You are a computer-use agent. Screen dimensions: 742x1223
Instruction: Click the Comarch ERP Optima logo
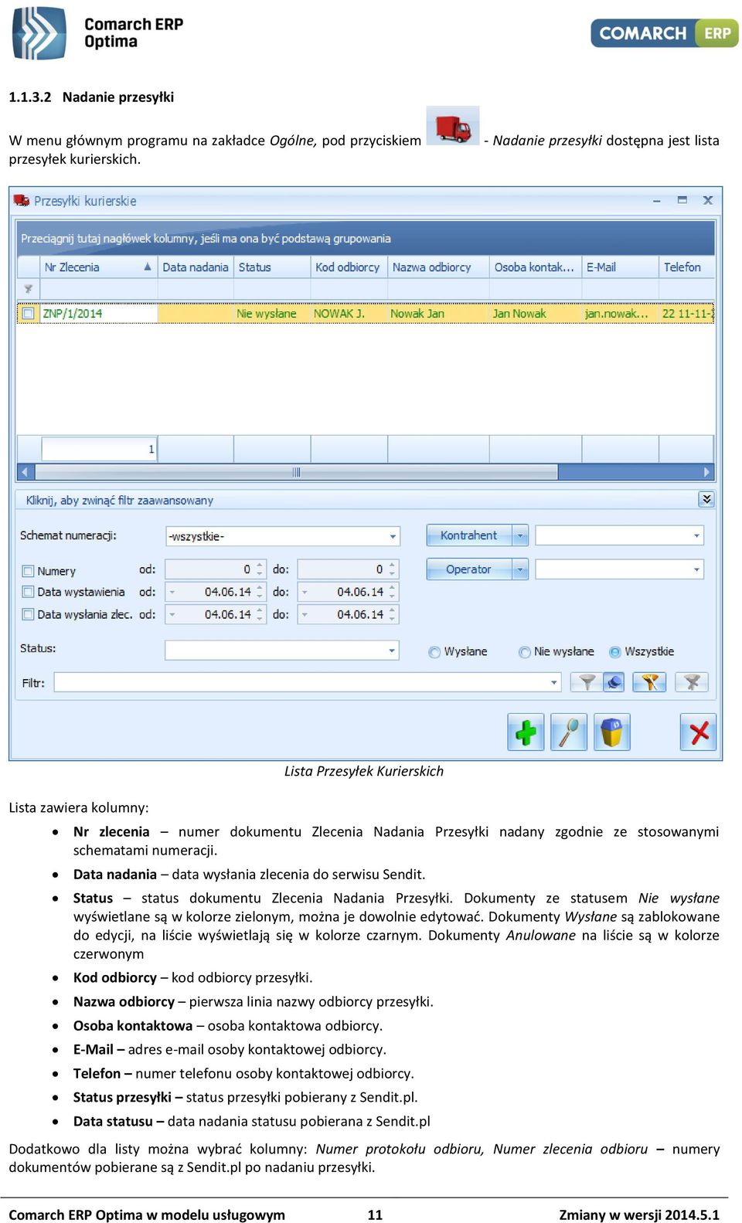(97, 33)
